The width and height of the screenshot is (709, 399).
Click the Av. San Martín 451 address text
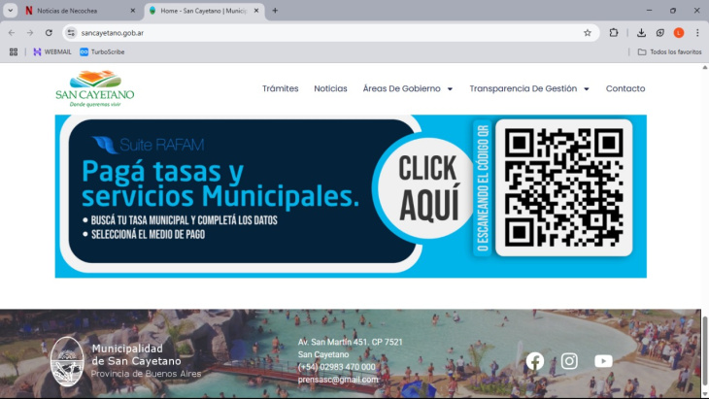pyautogui.click(x=350, y=342)
